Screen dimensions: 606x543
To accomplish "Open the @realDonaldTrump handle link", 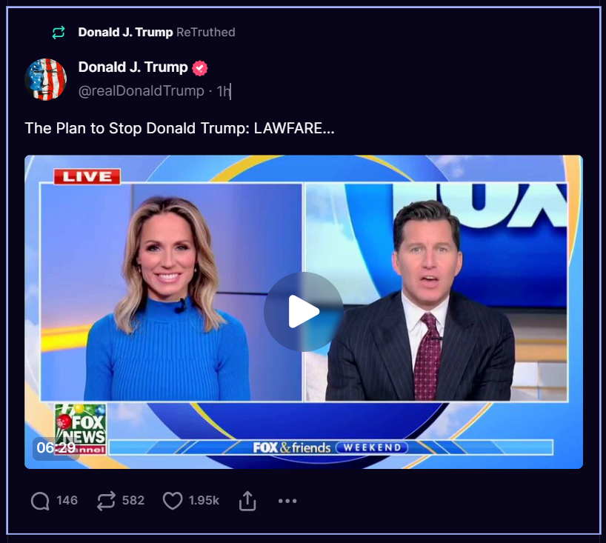I will [x=141, y=91].
